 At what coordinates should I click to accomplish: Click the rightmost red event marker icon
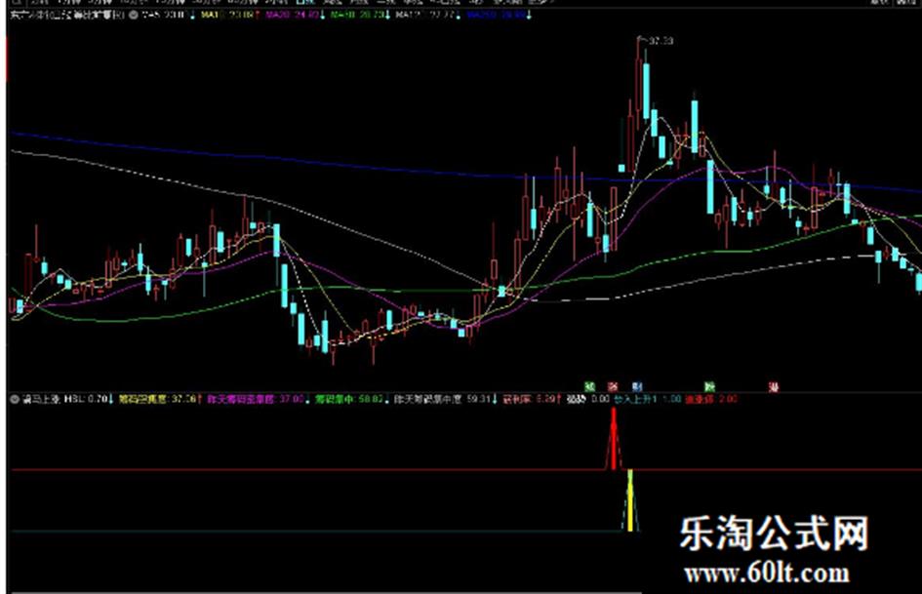(774, 386)
